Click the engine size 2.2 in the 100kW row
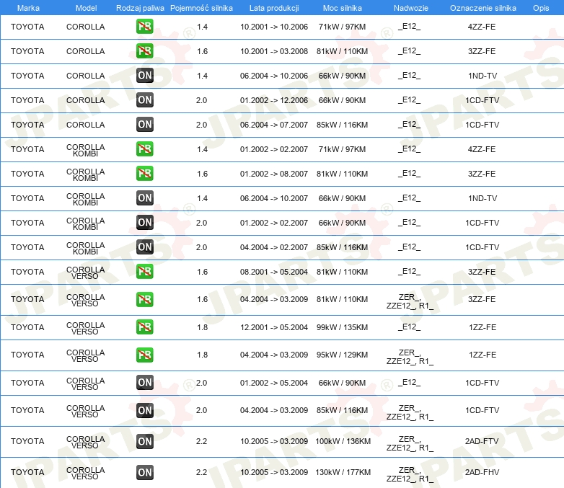 201,441
